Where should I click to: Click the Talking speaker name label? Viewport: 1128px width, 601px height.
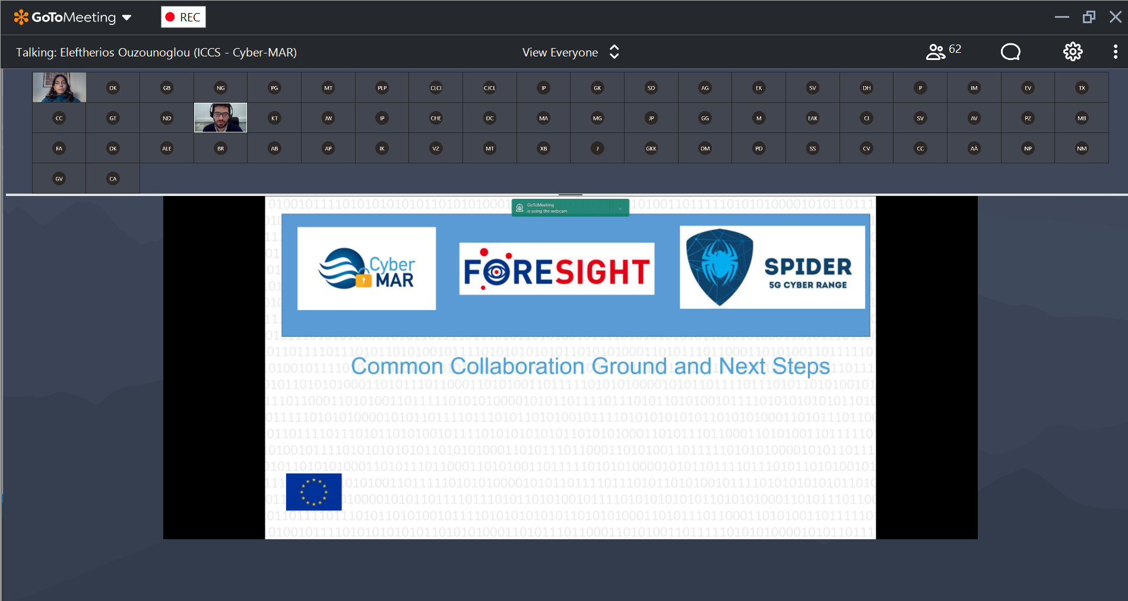(x=156, y=52)
